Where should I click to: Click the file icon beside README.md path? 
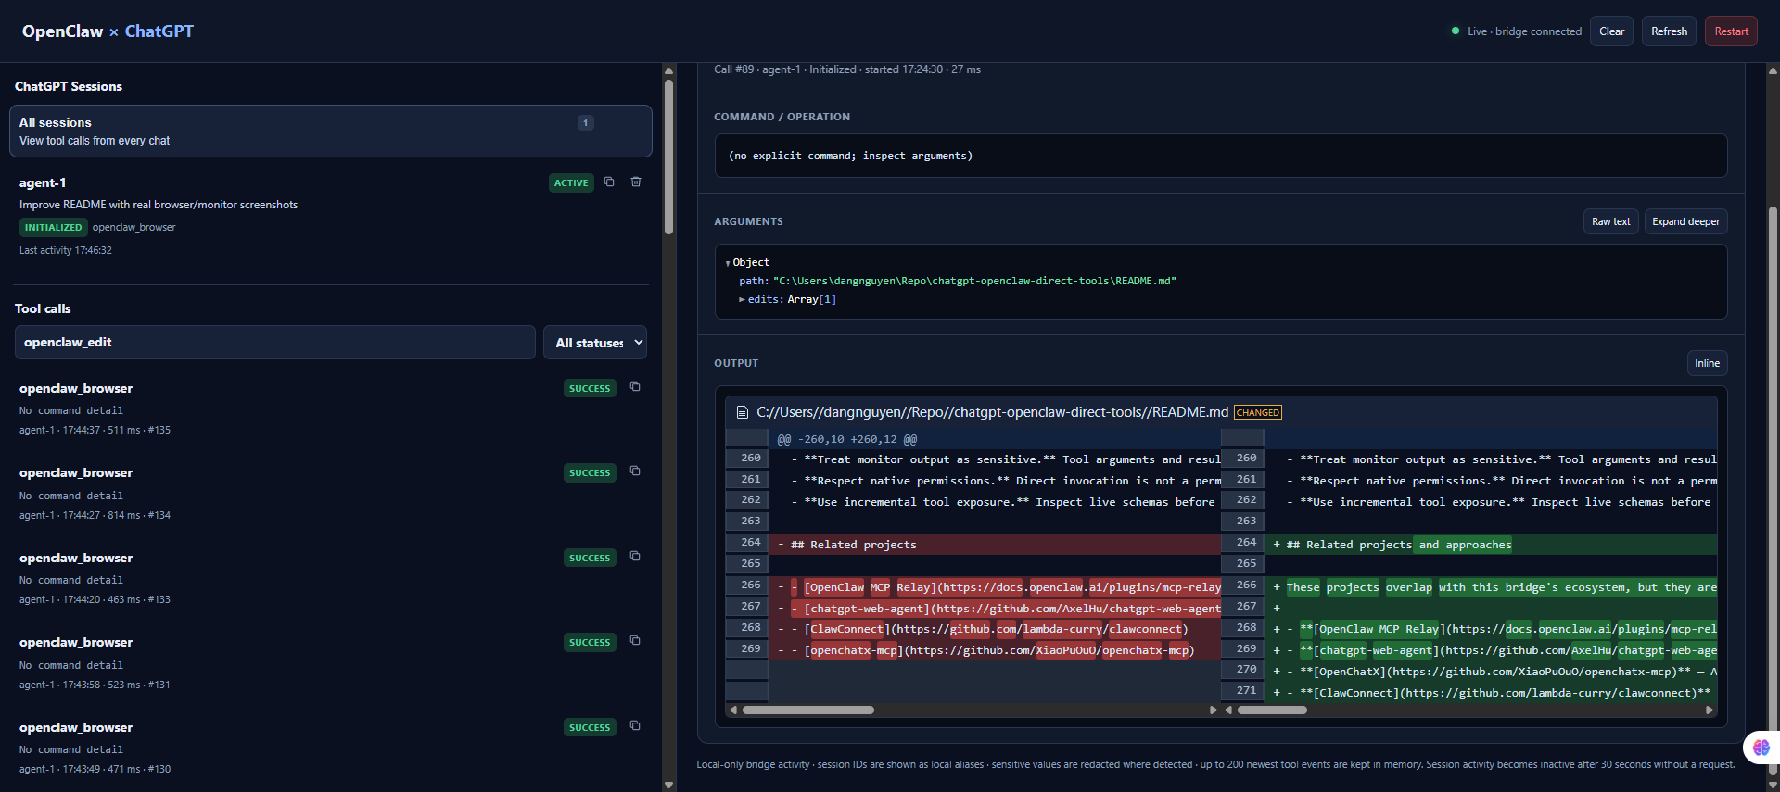[x=742, y=412]
